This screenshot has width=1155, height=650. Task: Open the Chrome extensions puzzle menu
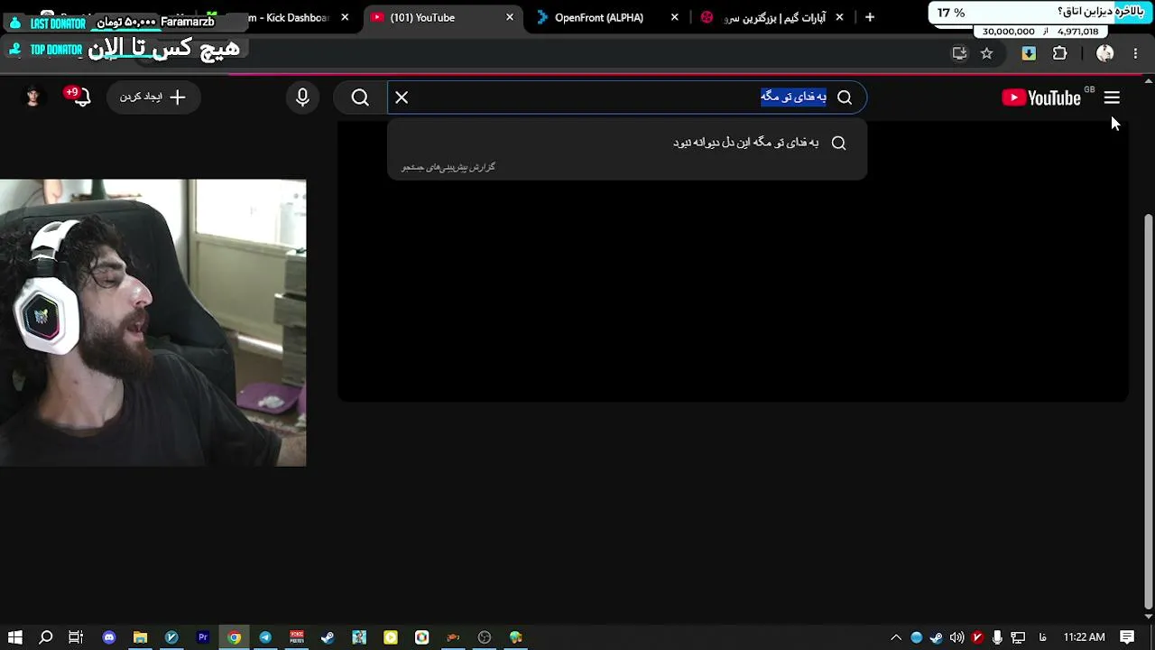point(1060,53)
